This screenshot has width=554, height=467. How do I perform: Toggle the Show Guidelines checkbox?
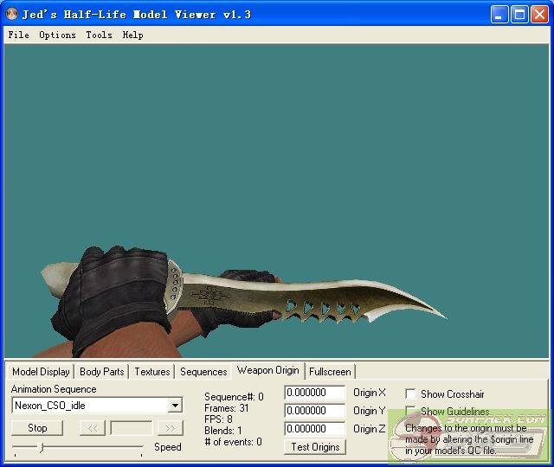click(410, 412)
